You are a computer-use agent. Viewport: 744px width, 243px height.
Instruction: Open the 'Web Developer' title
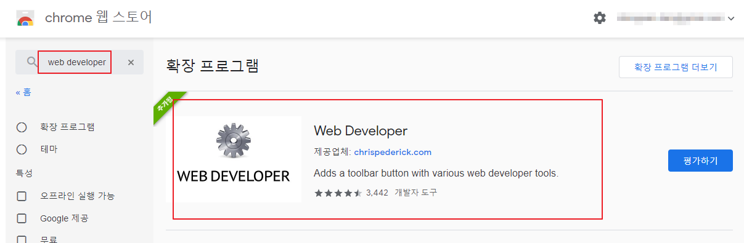point(361,131)
